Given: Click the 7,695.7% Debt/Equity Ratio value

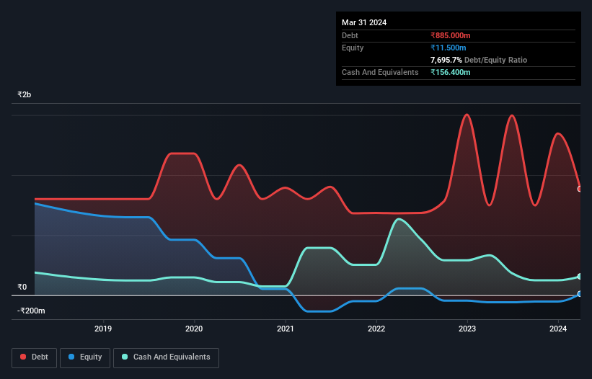Looking at the screenshot, I should click(446, 60).
